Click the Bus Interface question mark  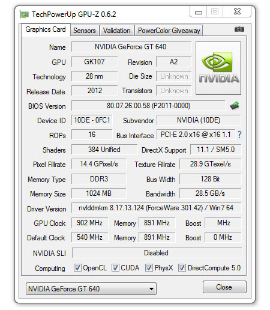[x=239, y=135]
